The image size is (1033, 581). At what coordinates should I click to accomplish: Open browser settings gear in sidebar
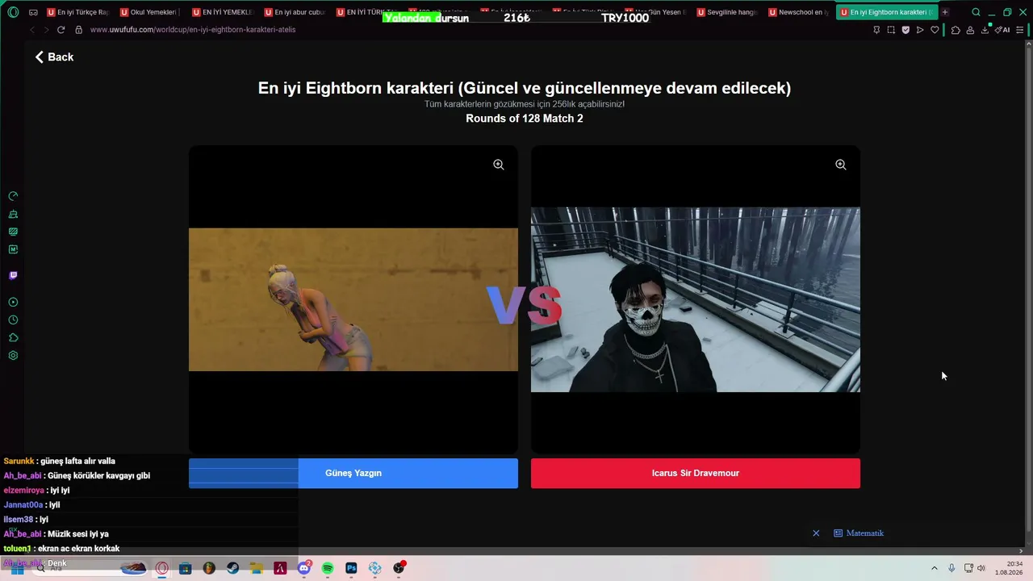coord(13,356)
